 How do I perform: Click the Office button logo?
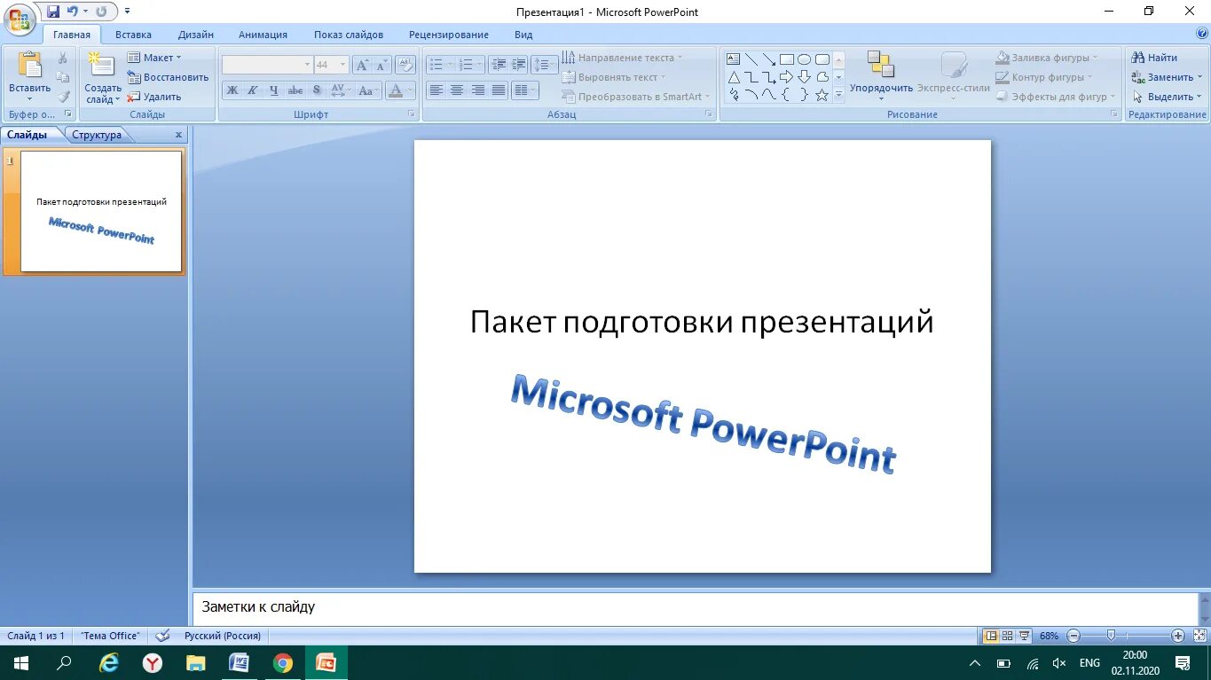click(x=19, y=19)
